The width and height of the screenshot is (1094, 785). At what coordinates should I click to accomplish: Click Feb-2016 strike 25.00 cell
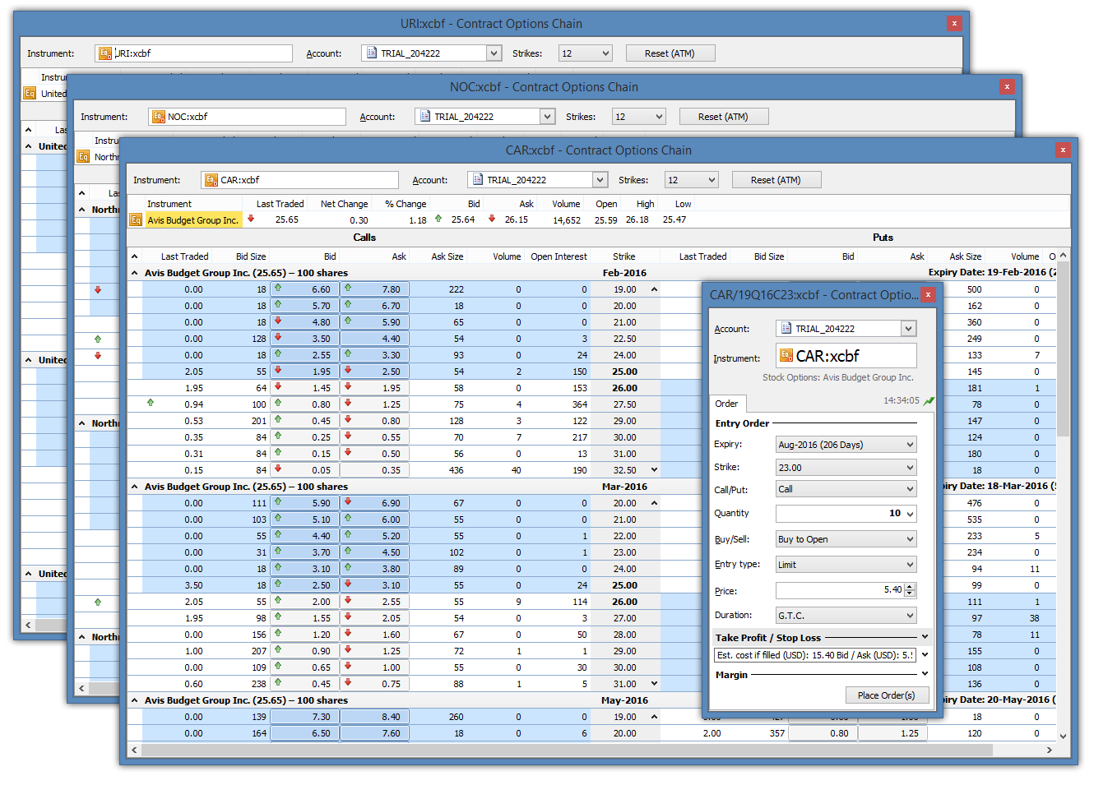[624, 372]
